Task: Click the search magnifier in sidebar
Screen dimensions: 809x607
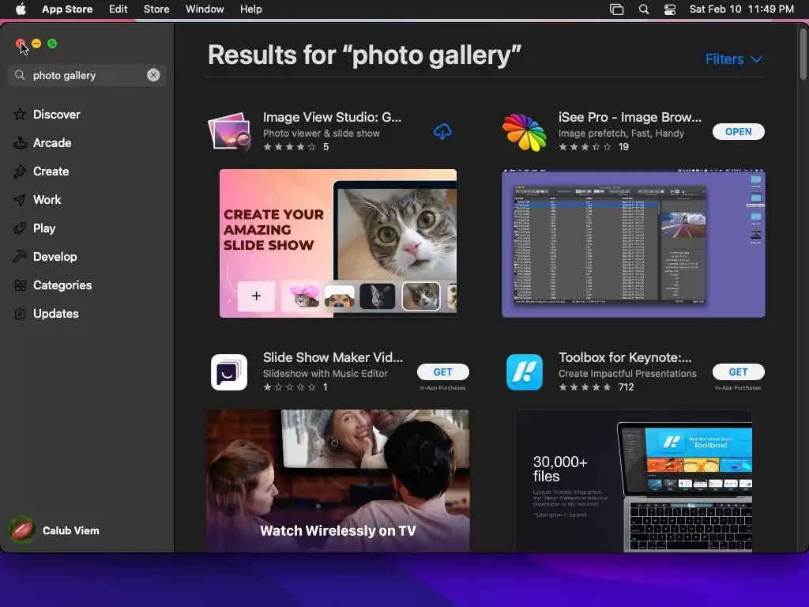Action: click(x=20, y=75)
